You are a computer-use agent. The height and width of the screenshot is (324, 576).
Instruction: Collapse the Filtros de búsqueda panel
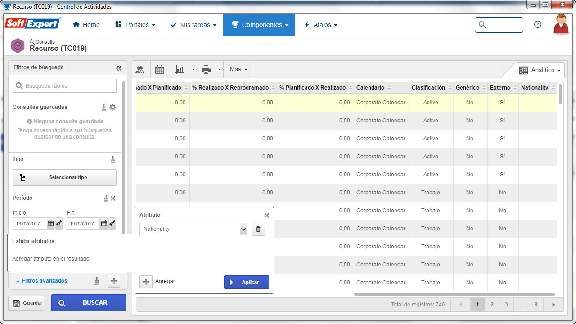(119, 68)
